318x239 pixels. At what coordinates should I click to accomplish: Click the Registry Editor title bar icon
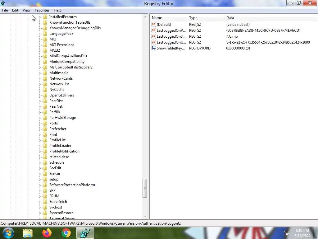pyautogui.click(x=2, y=3)
